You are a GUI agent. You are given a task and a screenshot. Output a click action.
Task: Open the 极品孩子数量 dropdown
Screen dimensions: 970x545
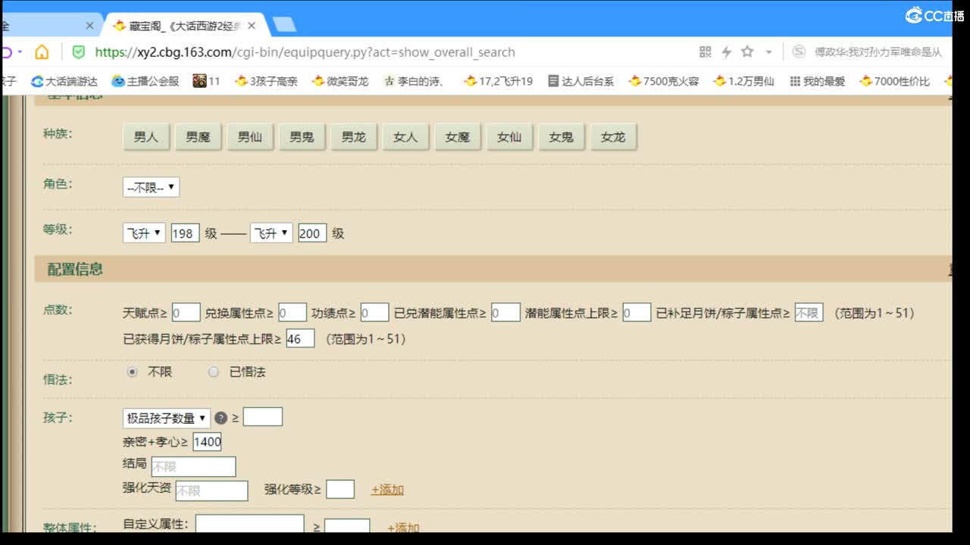[x=167, y=418]
